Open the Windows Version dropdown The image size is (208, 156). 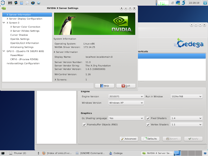(126, 103)
